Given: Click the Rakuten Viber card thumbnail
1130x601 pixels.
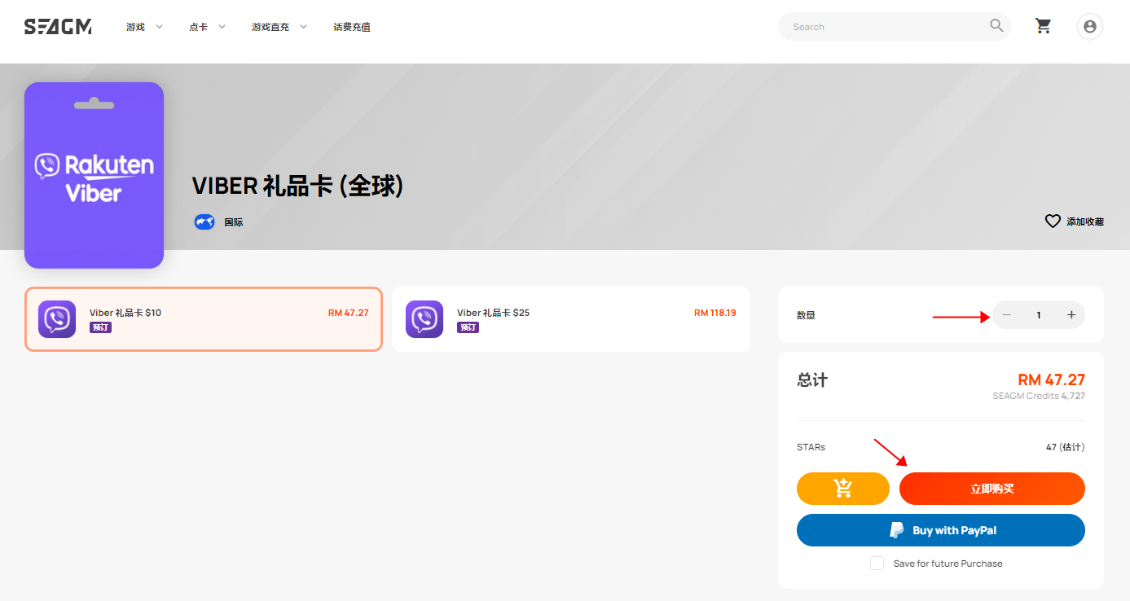Looking at the screenshot, I should click(95, 175).
